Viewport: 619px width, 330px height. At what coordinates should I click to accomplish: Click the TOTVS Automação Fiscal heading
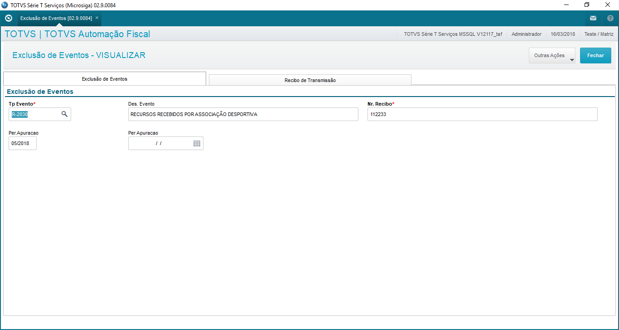pyautogui.click(x=77, y=34)
